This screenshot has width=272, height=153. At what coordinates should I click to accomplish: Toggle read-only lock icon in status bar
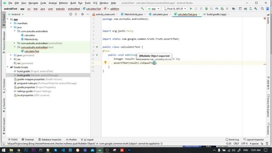(x=262, y=144)
